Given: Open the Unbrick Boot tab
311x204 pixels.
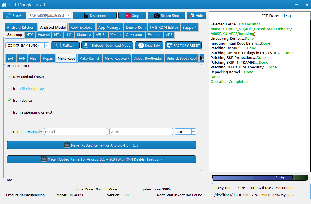Looking at the screenshot, I should [x=182, y=58].
